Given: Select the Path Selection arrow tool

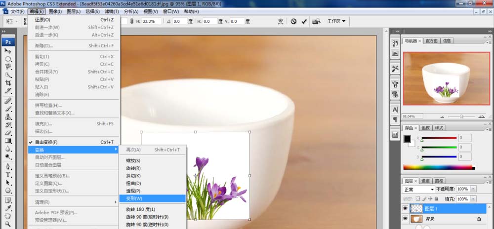Looking at the screenshot, I should [8, 183].
